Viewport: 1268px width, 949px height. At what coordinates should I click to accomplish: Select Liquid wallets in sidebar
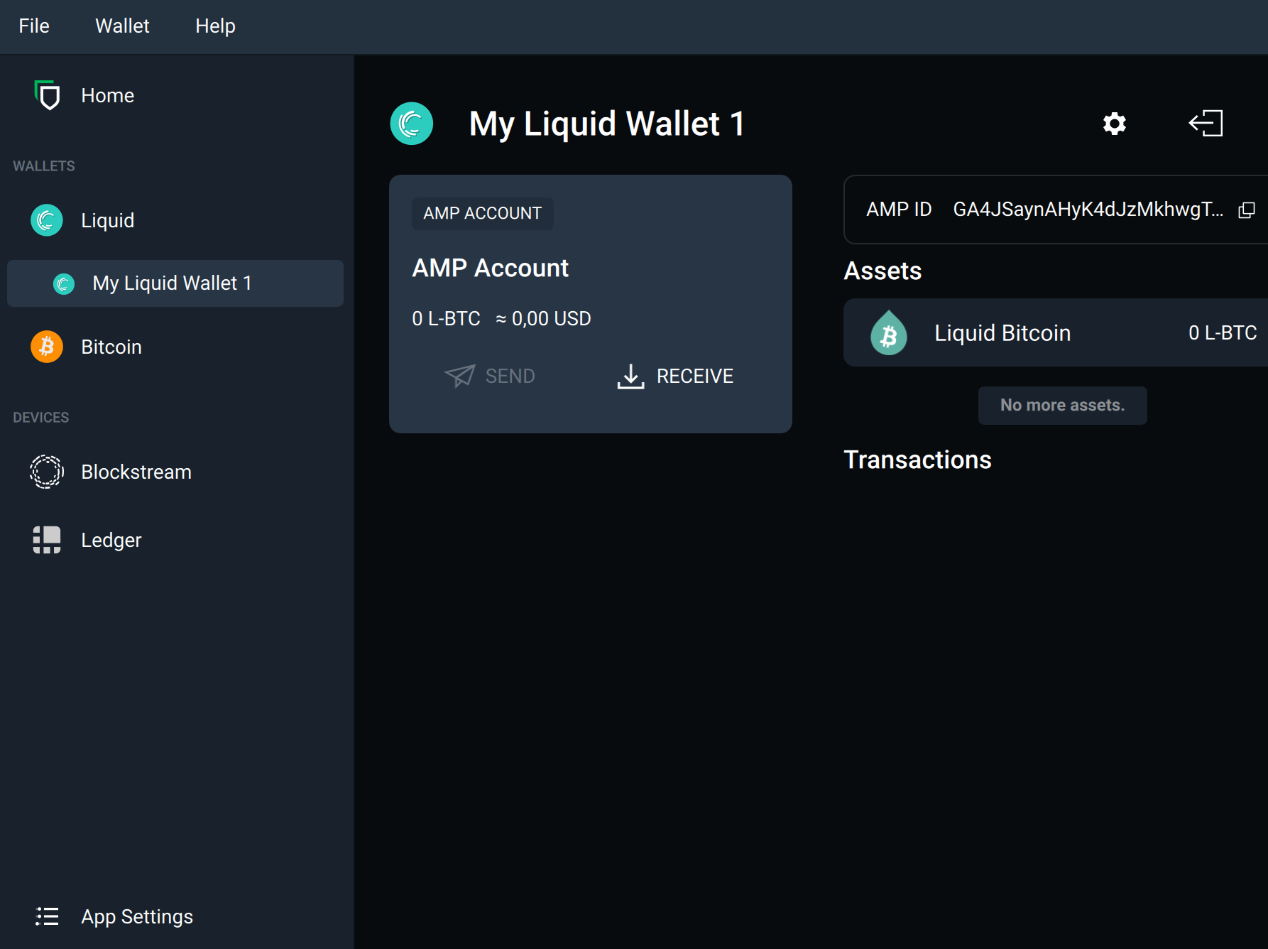pyautogui.click(x=107, y=220)
